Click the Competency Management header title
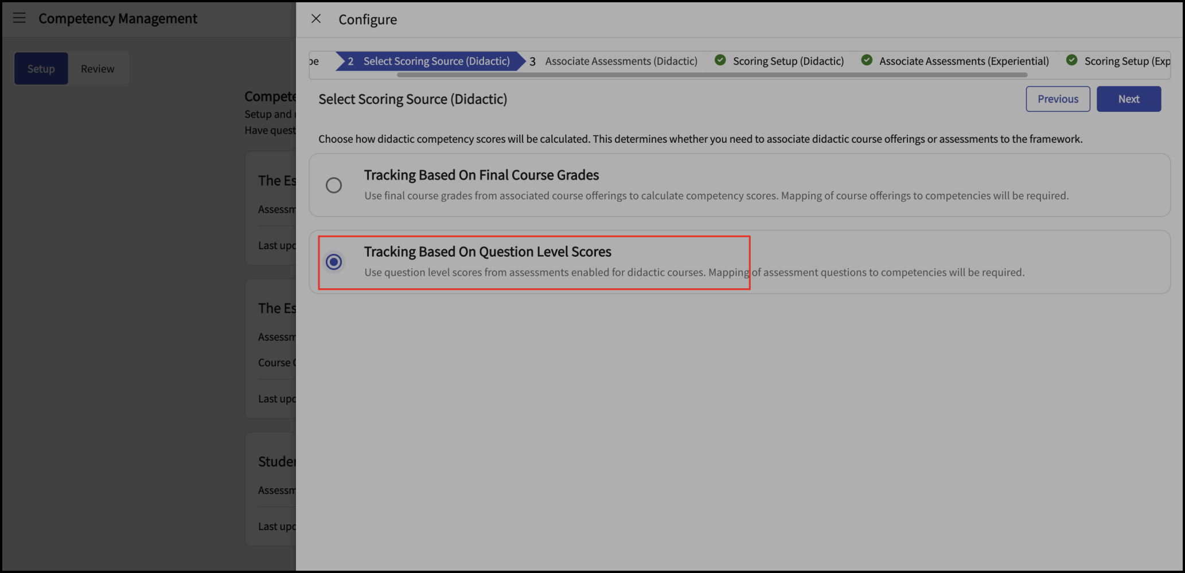The height and width of the screenshot is (573, 1185). tap(118, 18)
